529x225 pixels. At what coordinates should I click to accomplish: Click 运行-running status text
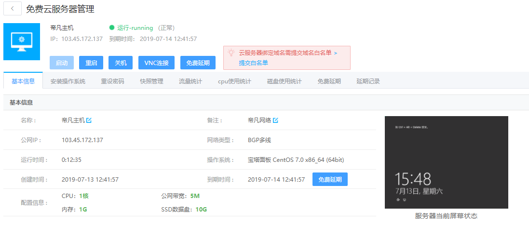tap(135, 27)
